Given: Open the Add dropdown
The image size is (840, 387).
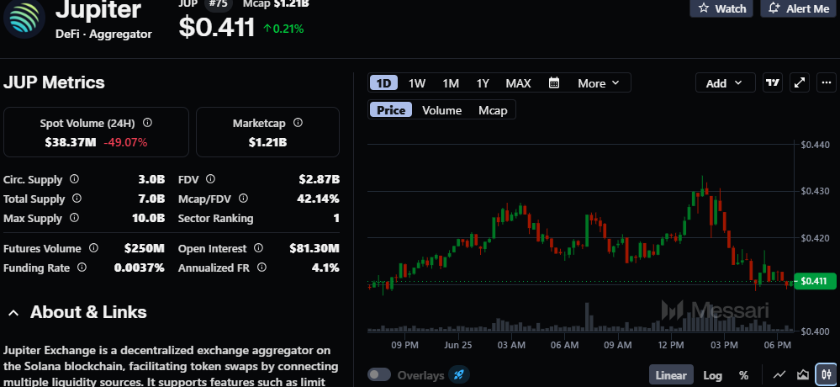Looking at the screenshot, I should tap(725, 83).
